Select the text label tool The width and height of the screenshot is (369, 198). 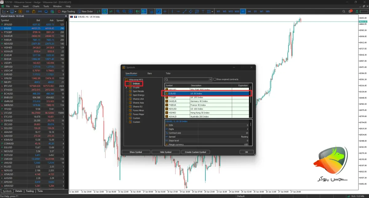pyautogui.click(x=203, y=11)
